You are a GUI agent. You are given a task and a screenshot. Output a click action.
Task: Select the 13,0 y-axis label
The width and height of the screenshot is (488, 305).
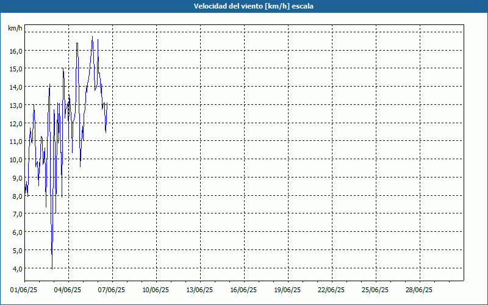tap(16, 106)
